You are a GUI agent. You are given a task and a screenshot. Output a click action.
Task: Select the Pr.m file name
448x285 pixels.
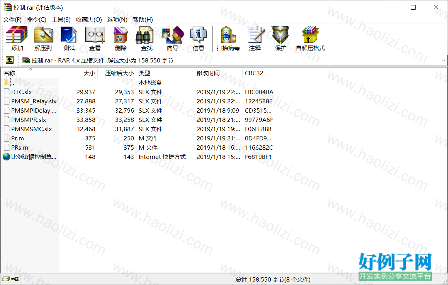coord(17,138)
